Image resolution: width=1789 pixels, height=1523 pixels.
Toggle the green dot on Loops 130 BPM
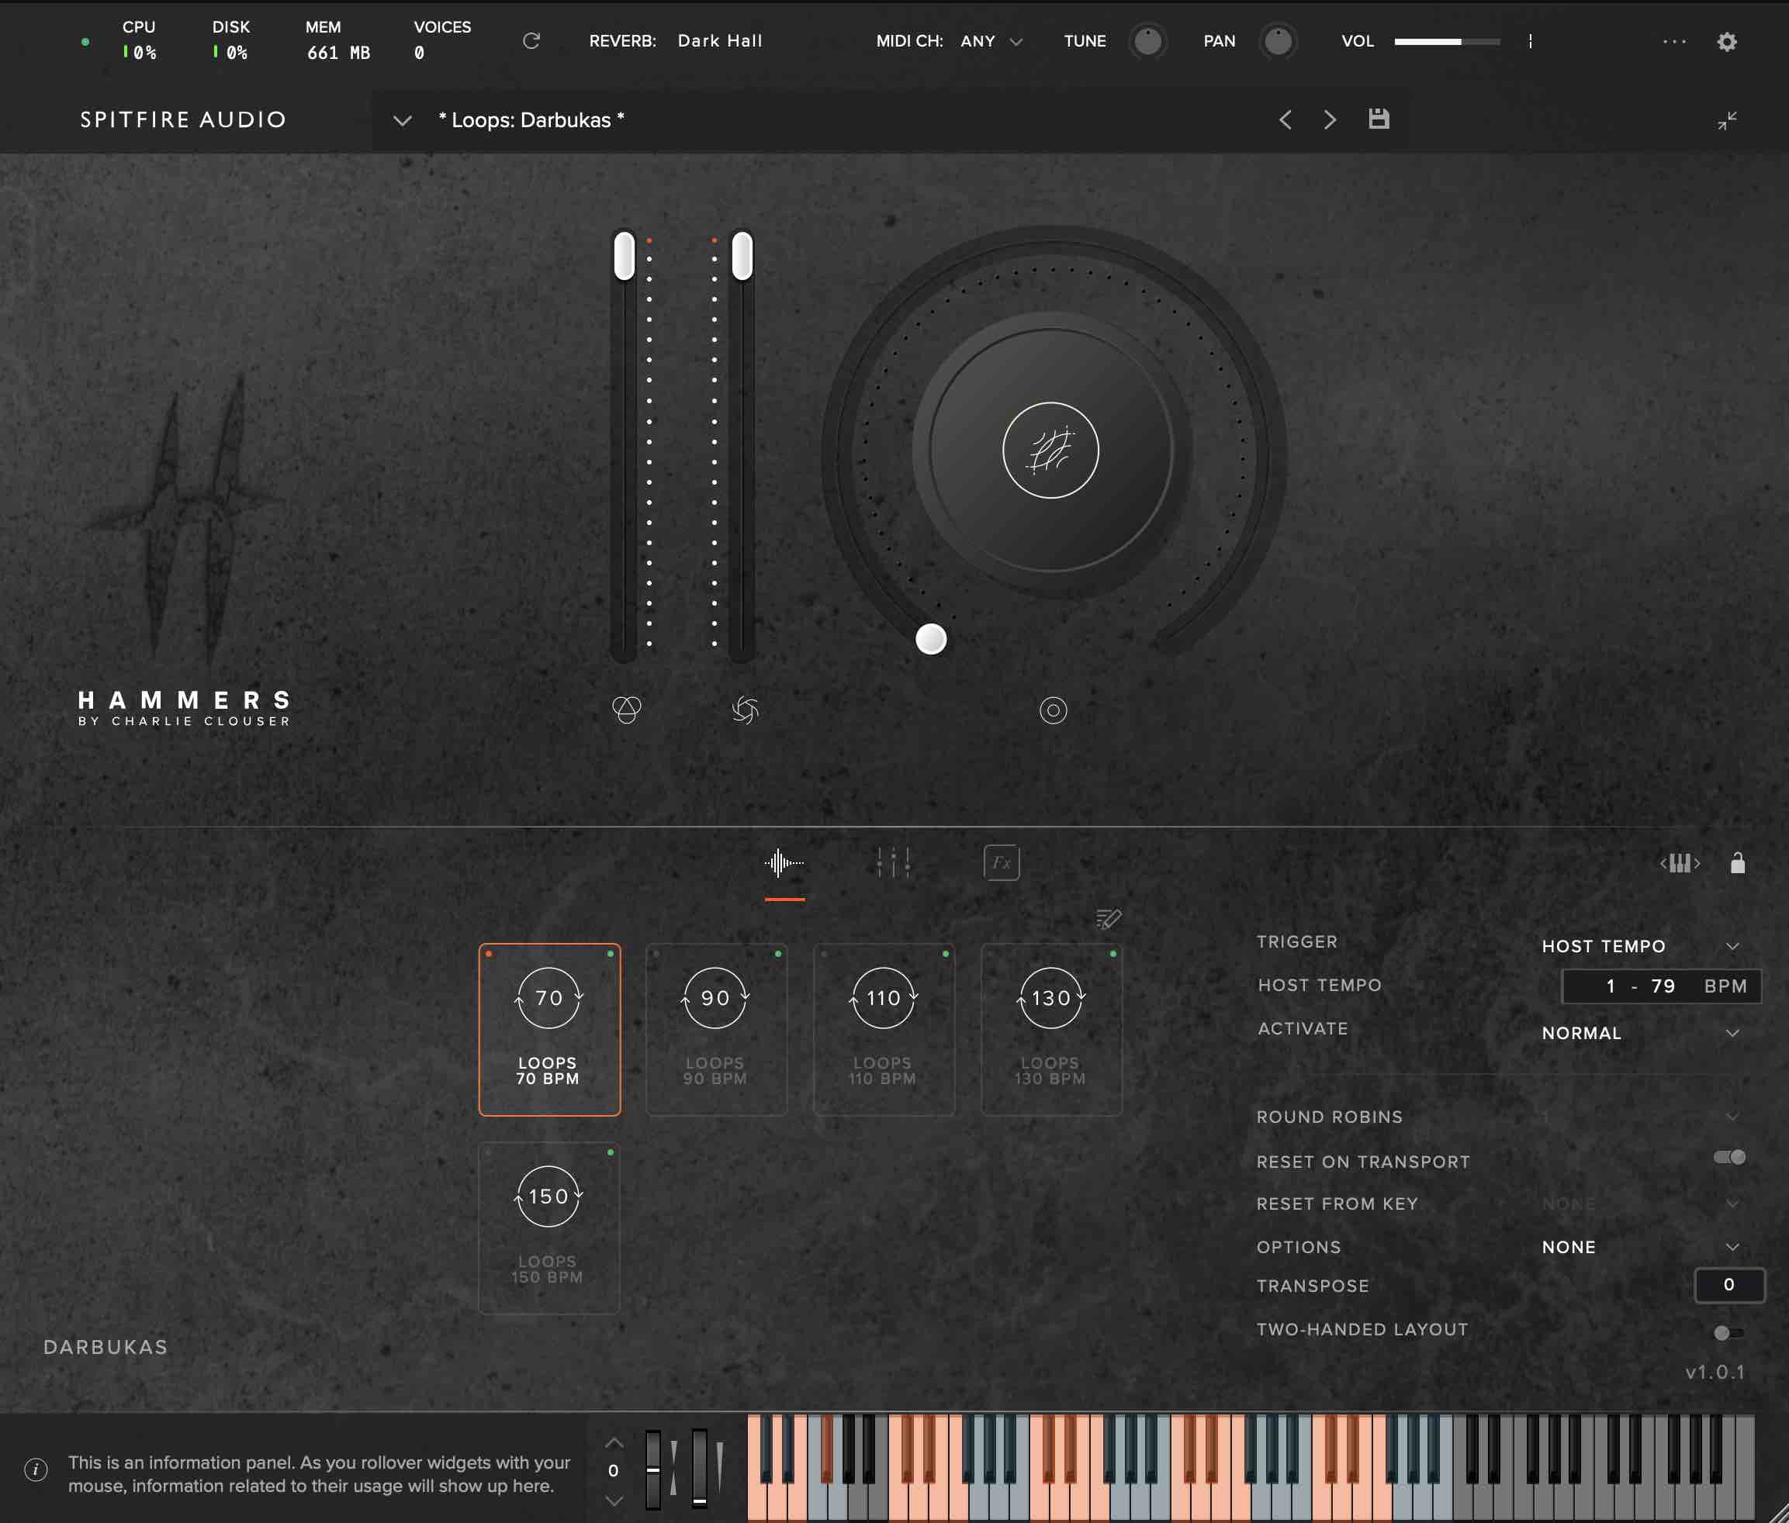[x=1113, y=954]
